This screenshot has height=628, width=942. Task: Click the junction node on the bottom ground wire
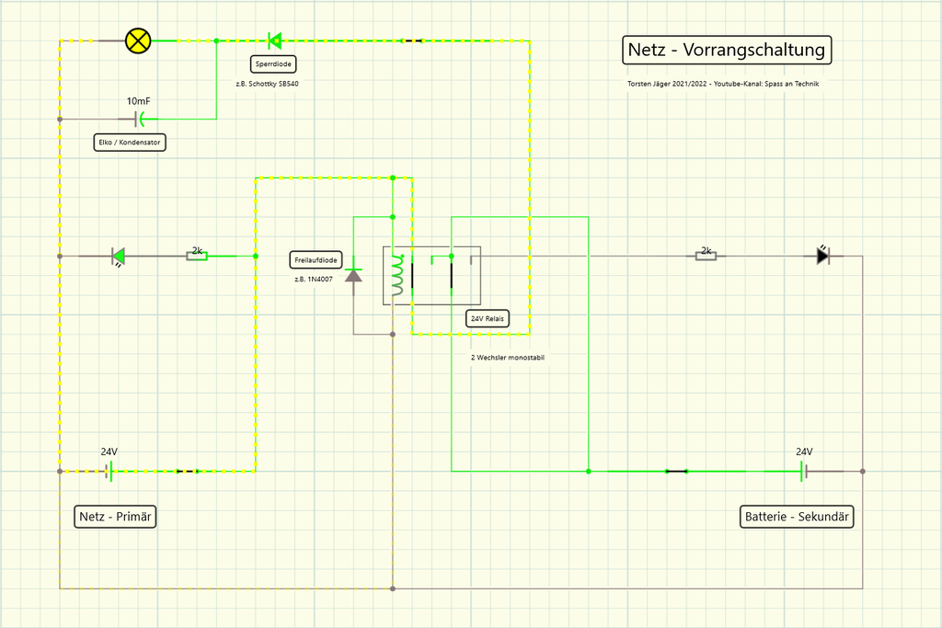pos(393,588)
